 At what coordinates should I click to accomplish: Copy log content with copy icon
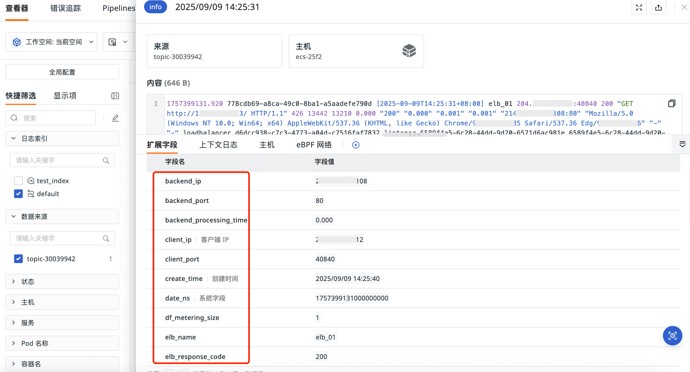pyautogui.click(x=672, y=103)
